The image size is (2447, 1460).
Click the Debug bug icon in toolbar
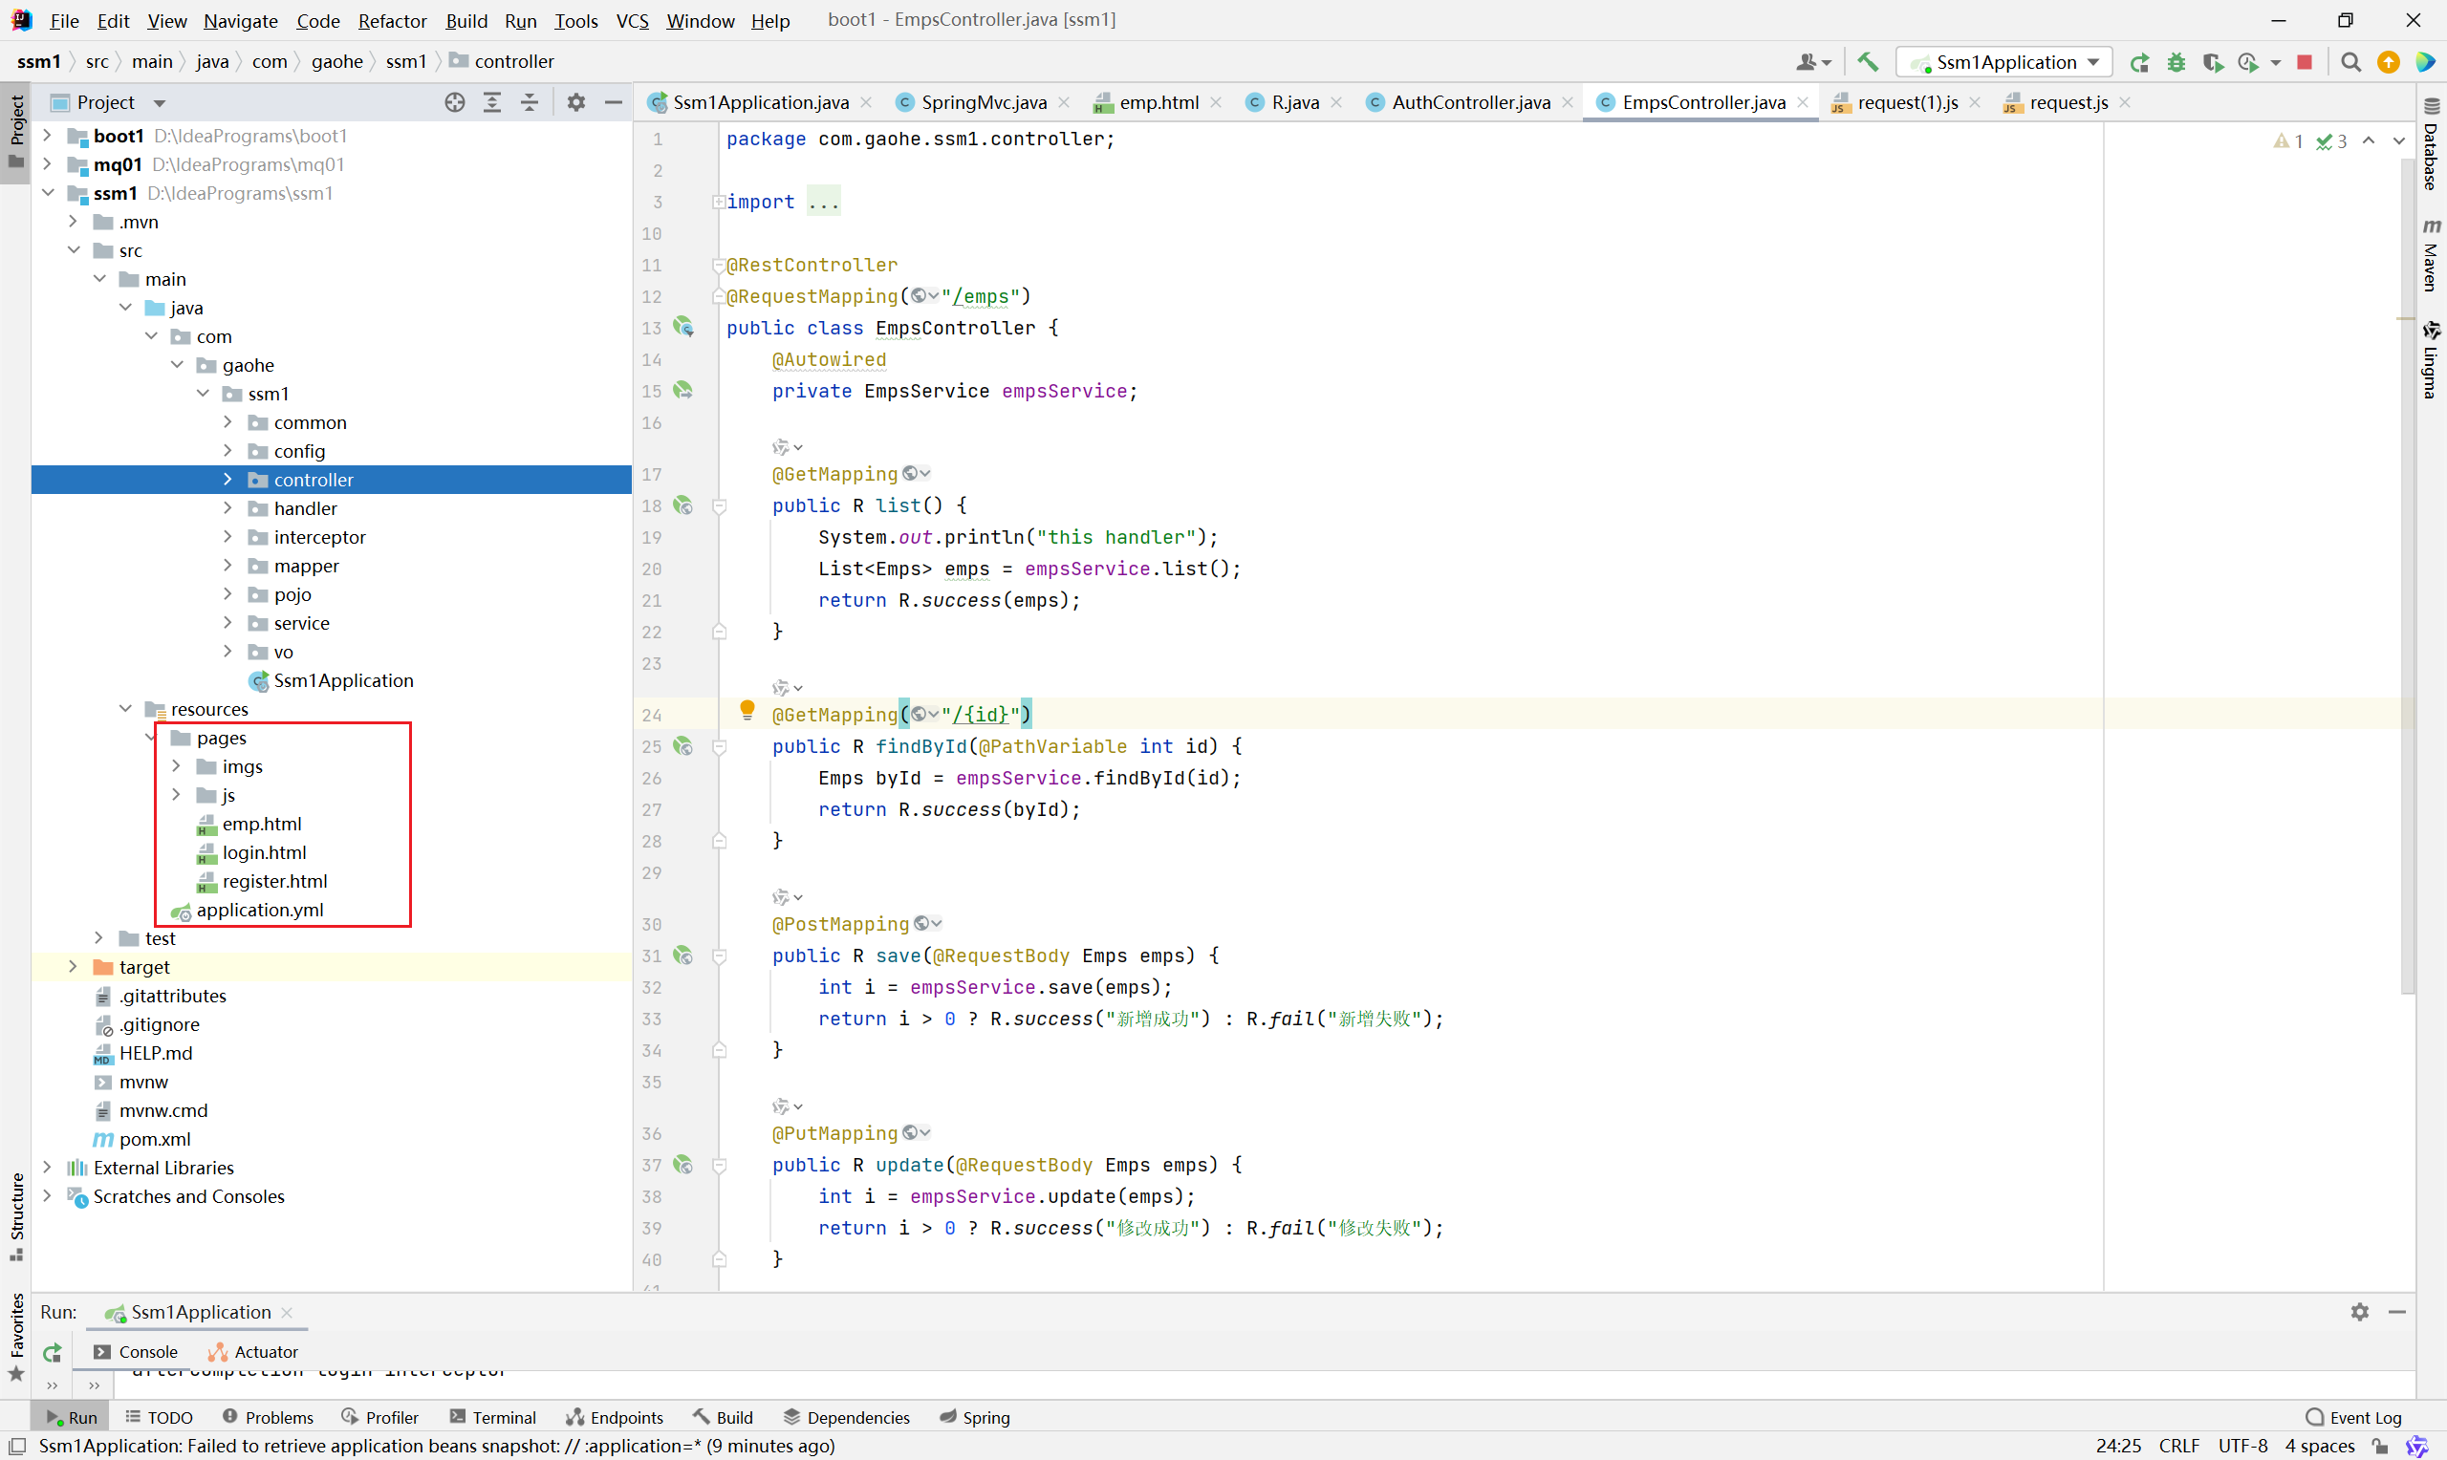coord(2176,62)
